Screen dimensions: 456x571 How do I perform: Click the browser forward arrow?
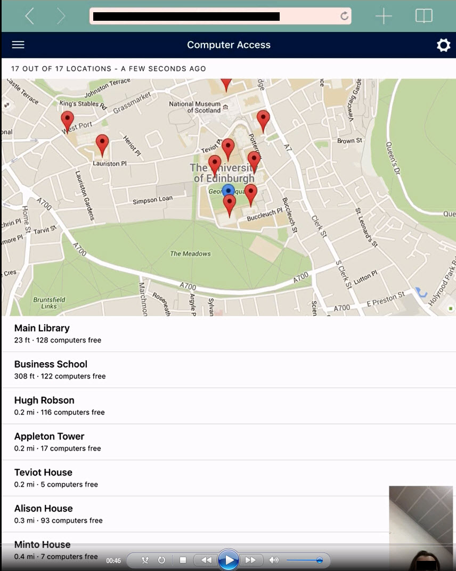click(x=61, y=17)
